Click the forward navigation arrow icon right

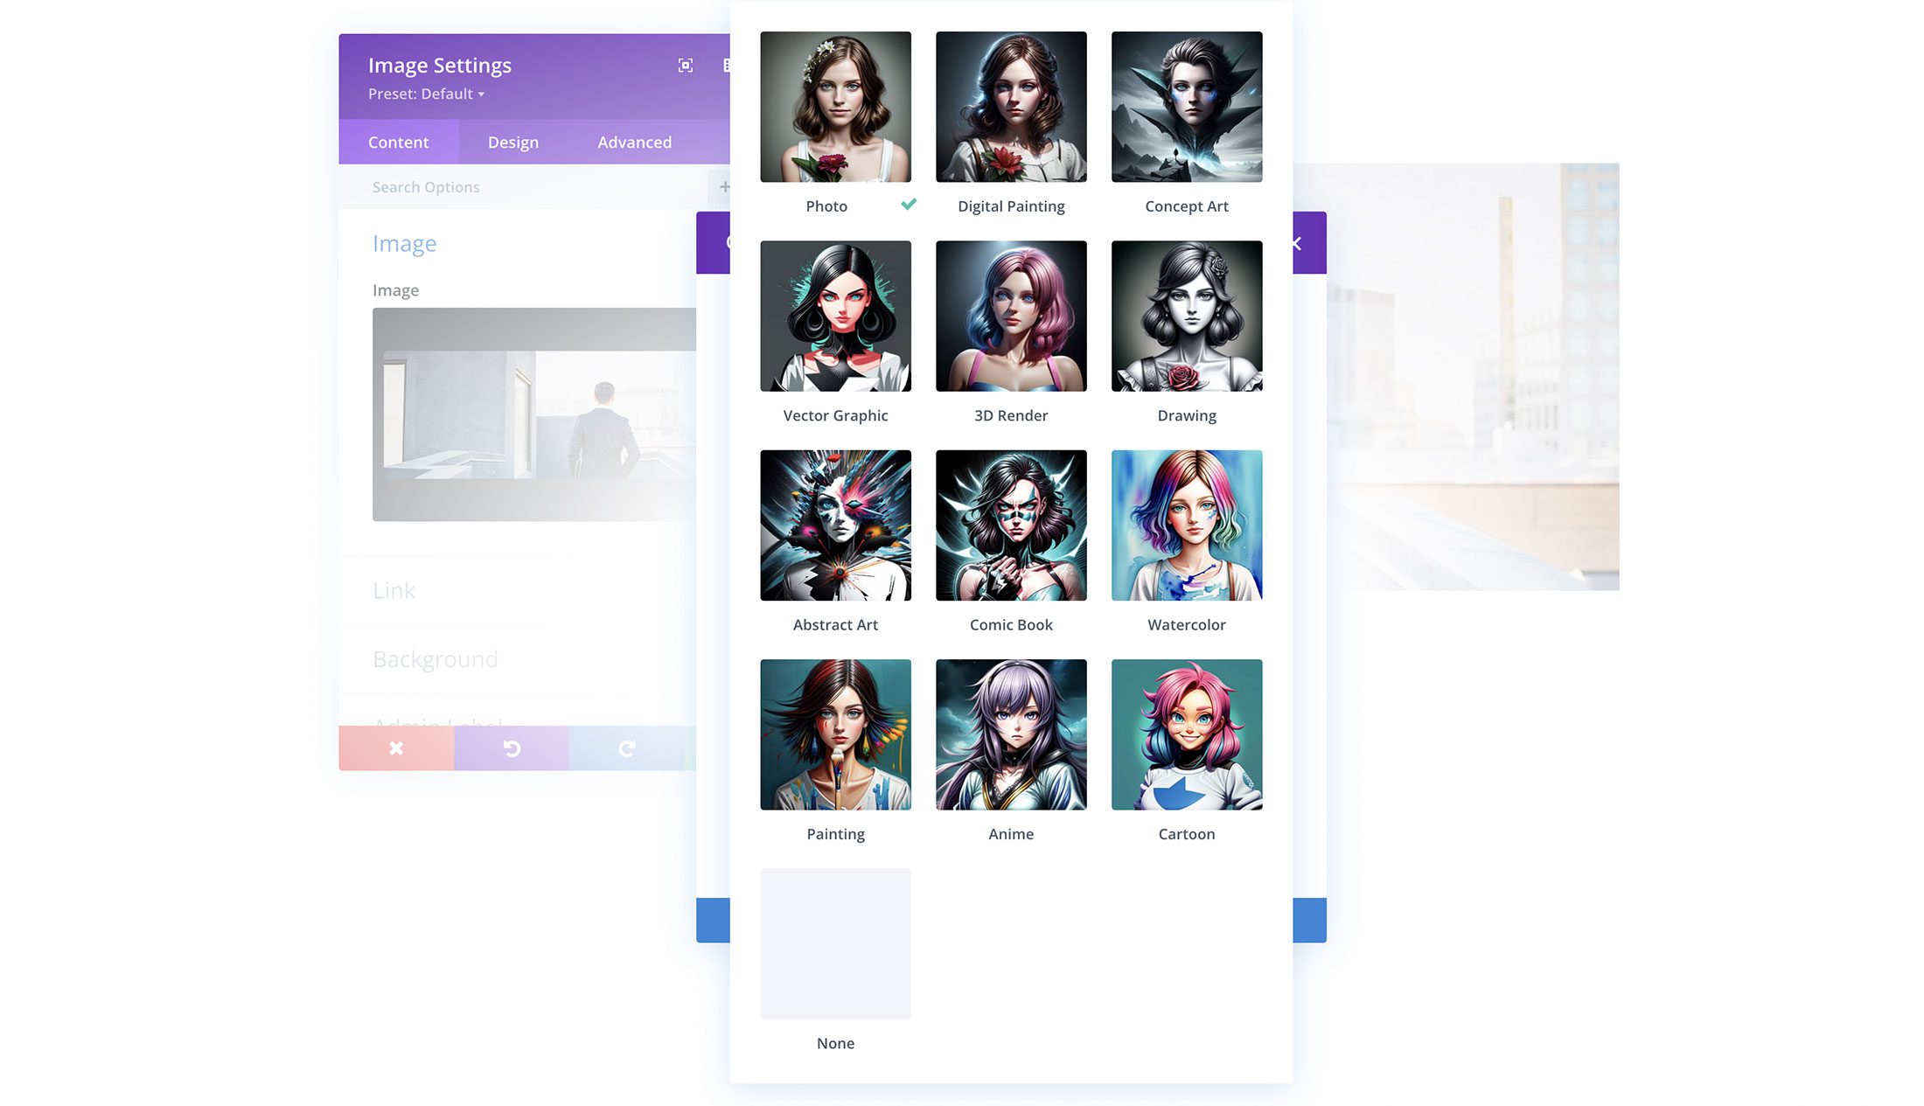pos(626,748)
